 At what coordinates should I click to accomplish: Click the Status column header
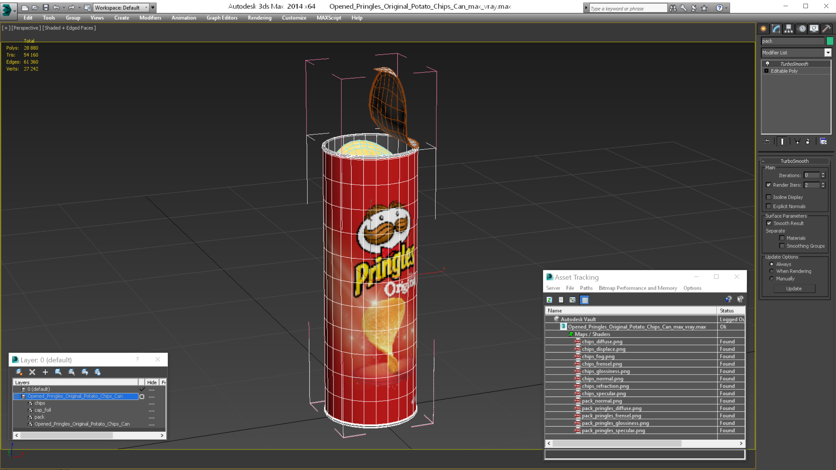tap(731, 311)
